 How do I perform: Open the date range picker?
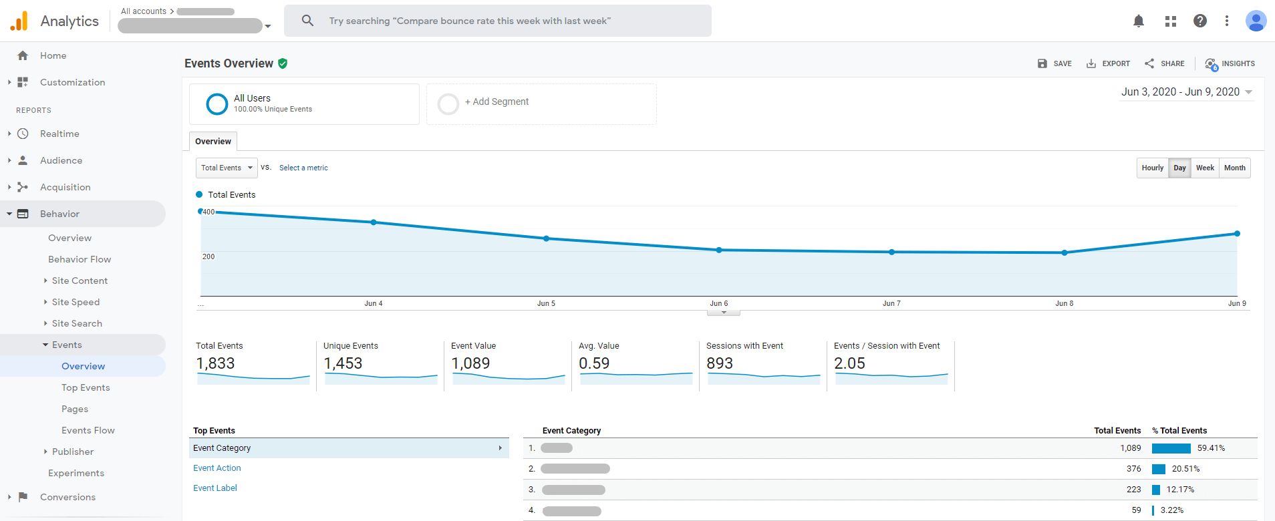coord(1186,92)
